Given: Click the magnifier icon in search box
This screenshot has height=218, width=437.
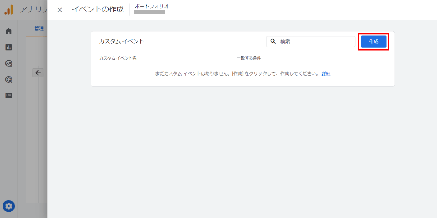Looking at the screenshot, I should point(273,41).
